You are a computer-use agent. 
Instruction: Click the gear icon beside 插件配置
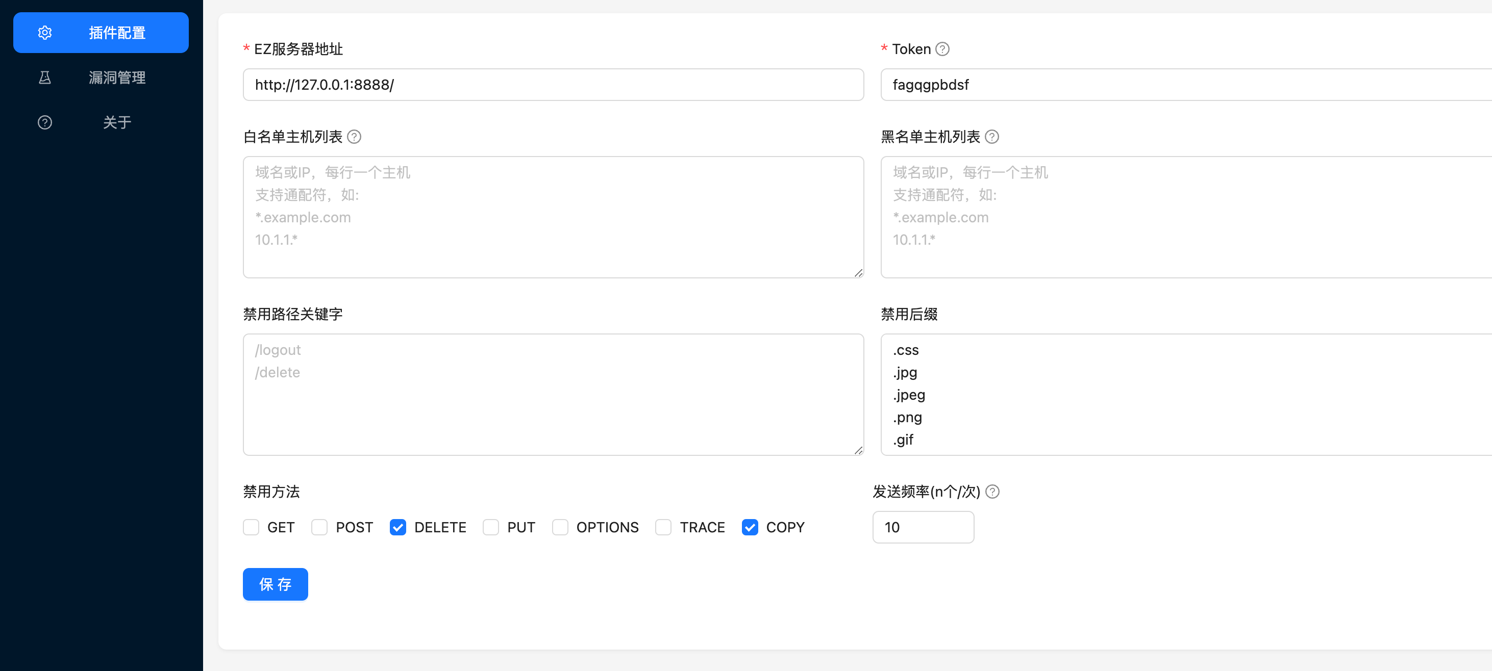(44, 33)
